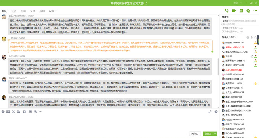Open the send file folder icon
The height and width of the screenshot is (138, 259).
click(19, 112)
